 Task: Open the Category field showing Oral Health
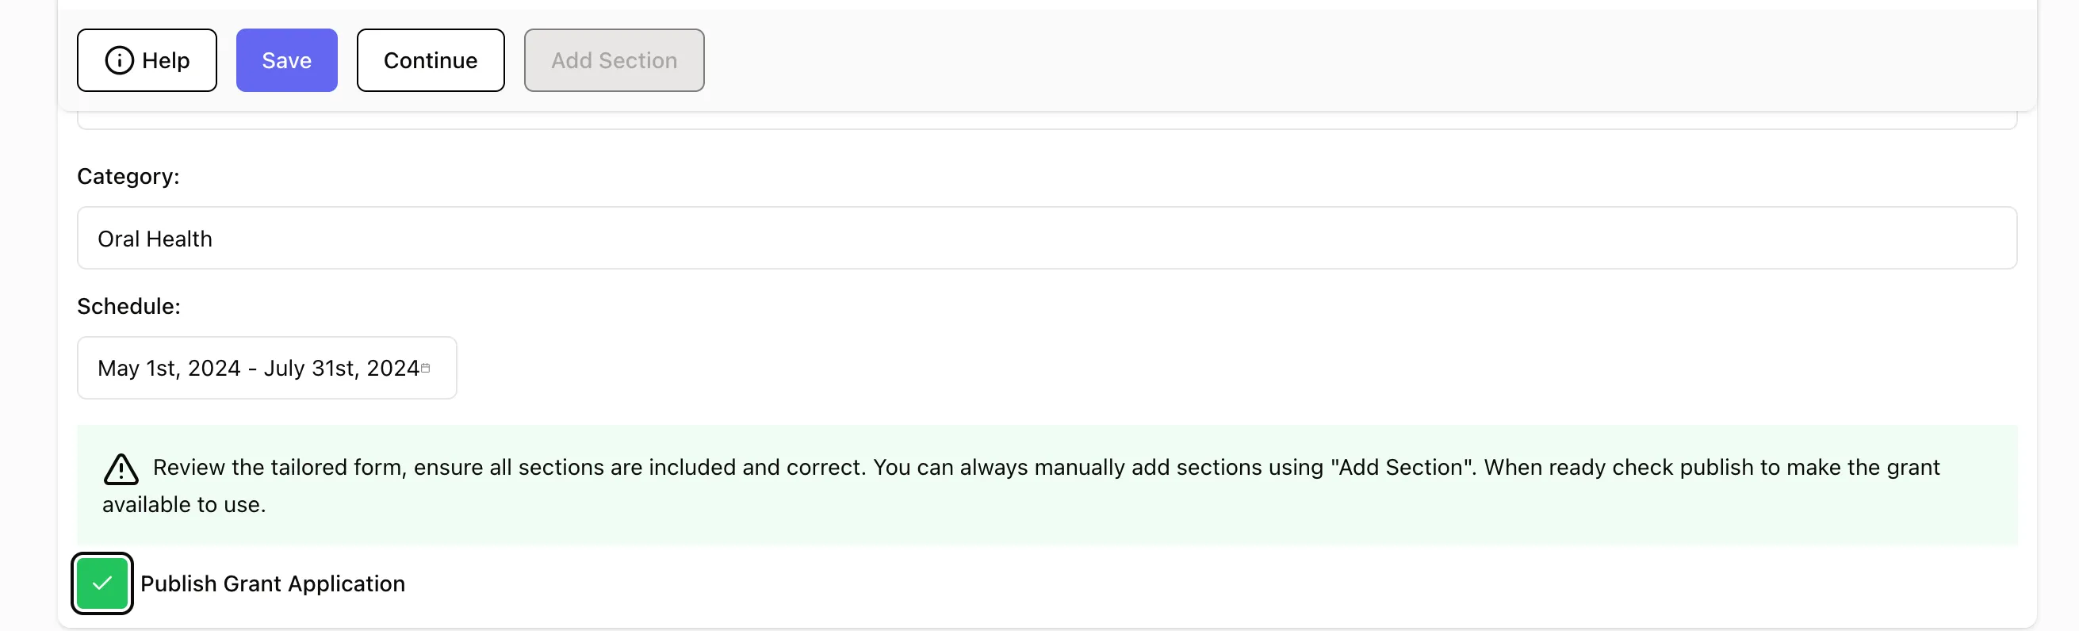tap(1047, 238)
